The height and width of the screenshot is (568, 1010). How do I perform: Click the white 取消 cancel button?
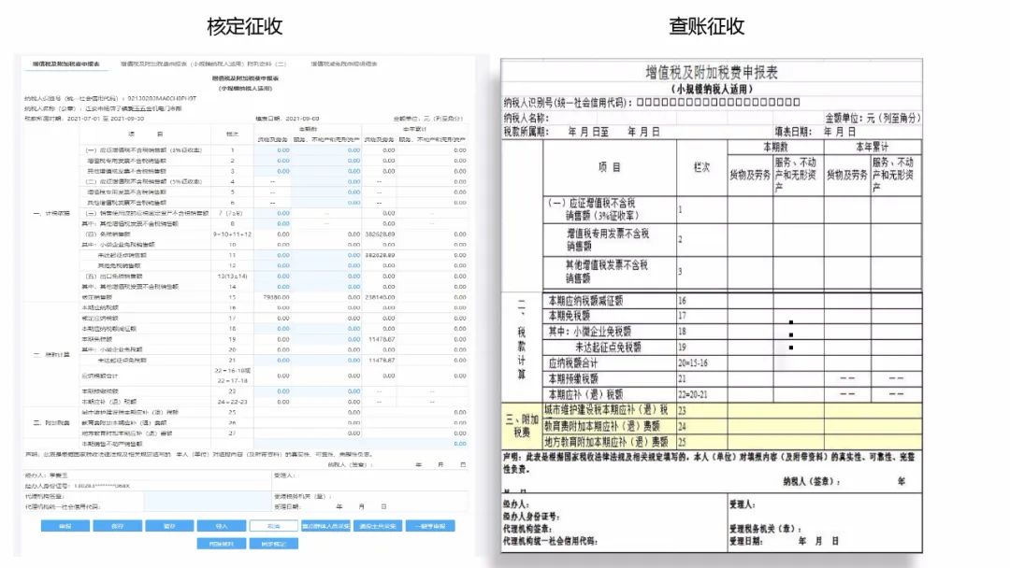(274, 526)
